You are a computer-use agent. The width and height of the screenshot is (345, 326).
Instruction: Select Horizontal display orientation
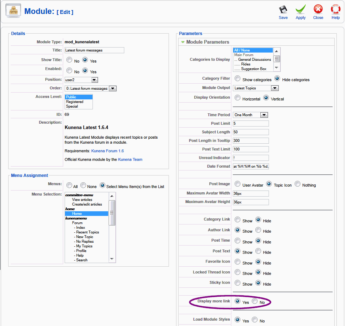[237, 98]
